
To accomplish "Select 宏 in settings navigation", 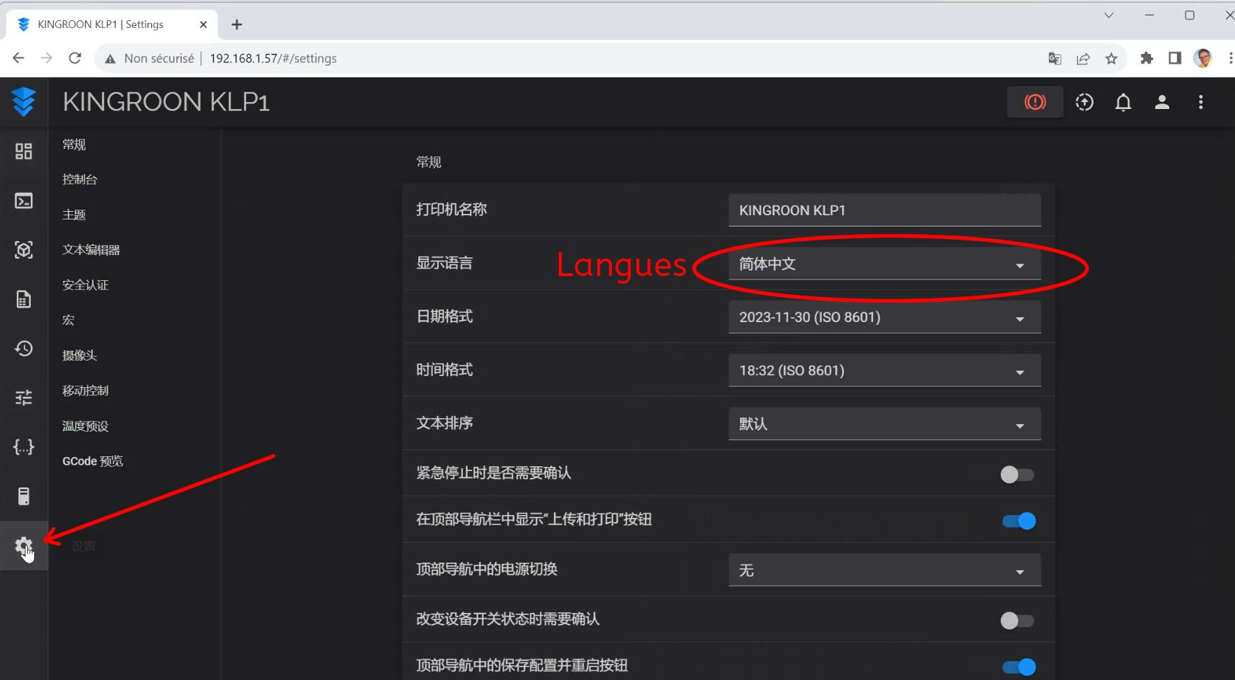I will (69, 320).
